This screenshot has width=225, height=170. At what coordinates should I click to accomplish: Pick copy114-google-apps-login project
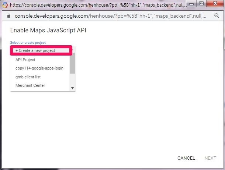click(x=39, y=68)
